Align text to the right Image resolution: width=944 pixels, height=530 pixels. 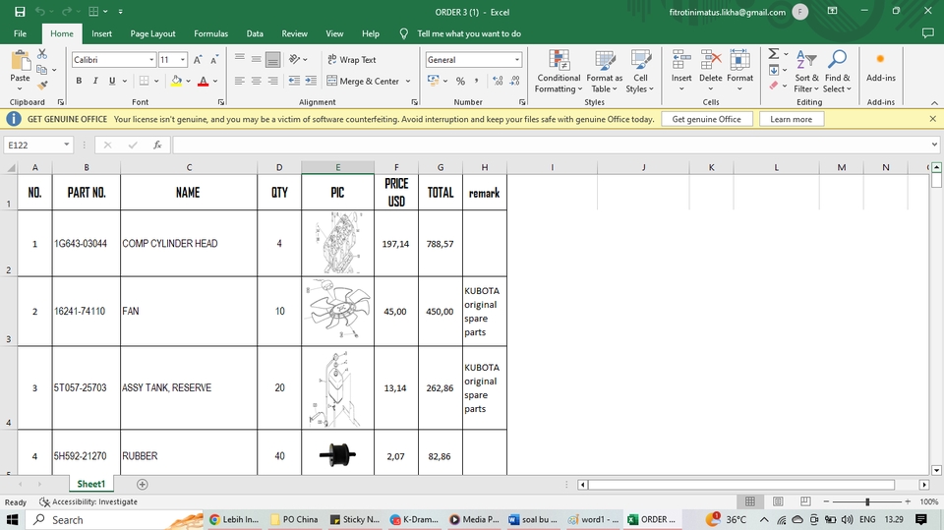(x=272, y=81)
